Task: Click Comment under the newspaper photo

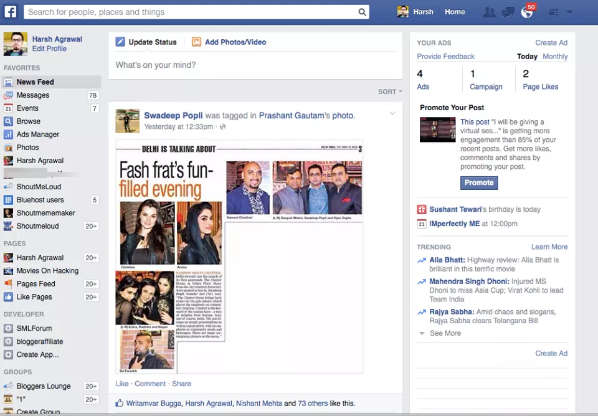Action: coord(150,384)
